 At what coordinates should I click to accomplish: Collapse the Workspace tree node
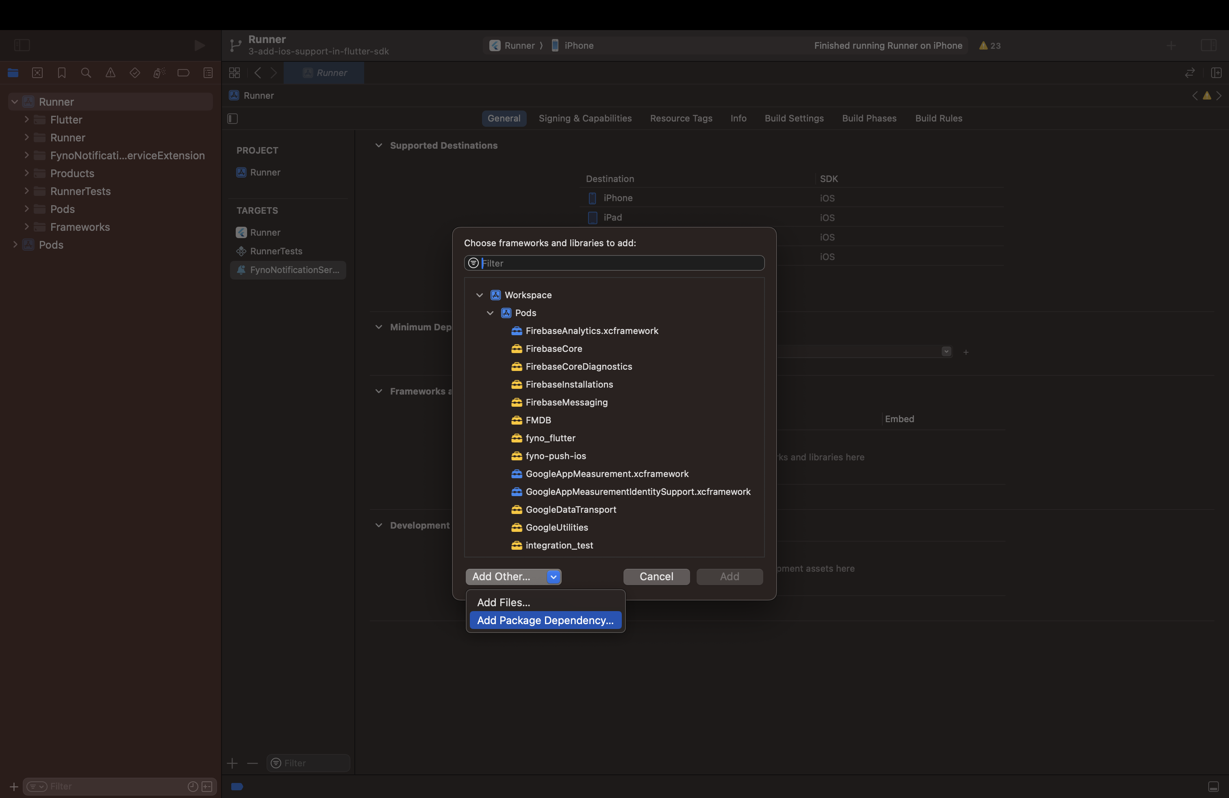point(479,295)
